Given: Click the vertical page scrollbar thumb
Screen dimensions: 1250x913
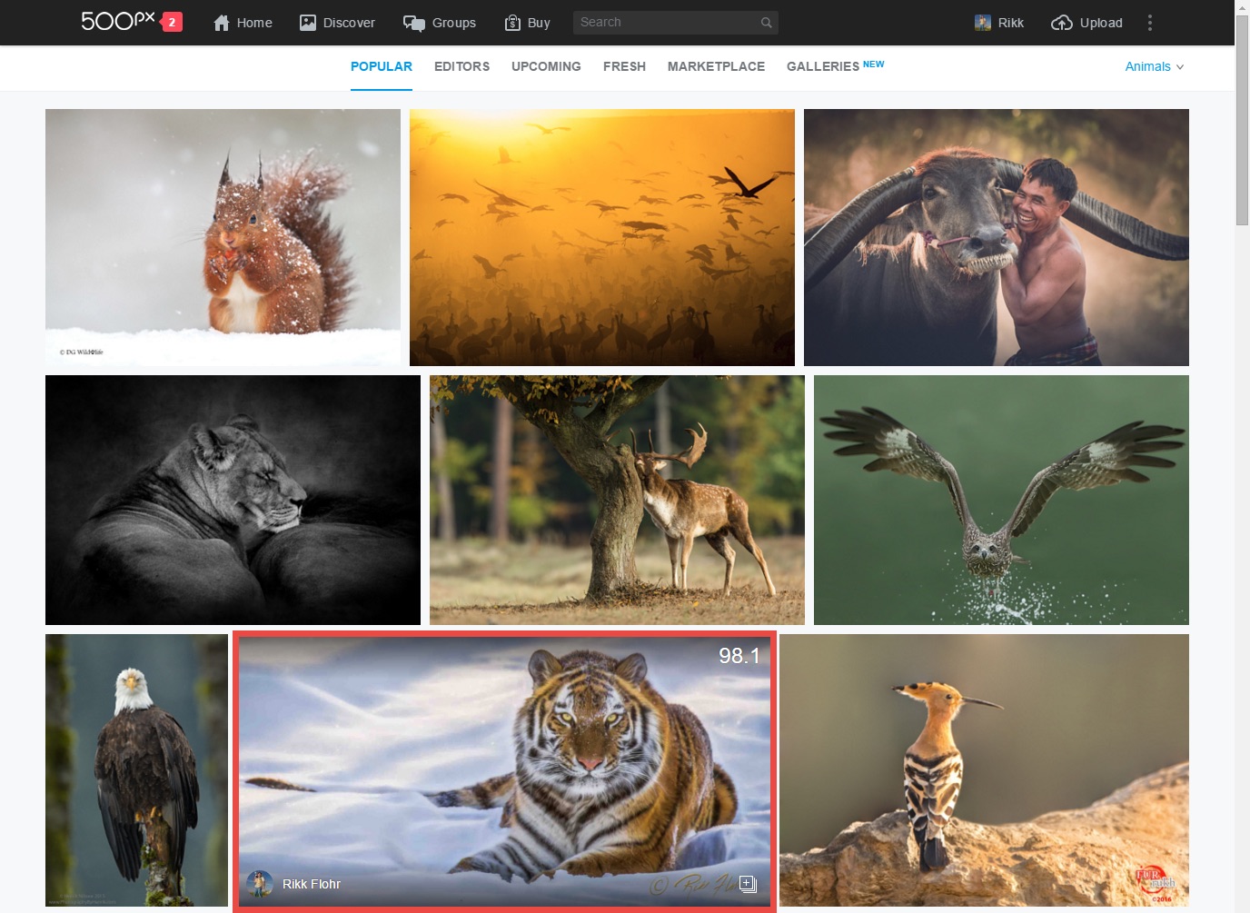Looking at the screenshot, I should click(x=1242, y=118).
